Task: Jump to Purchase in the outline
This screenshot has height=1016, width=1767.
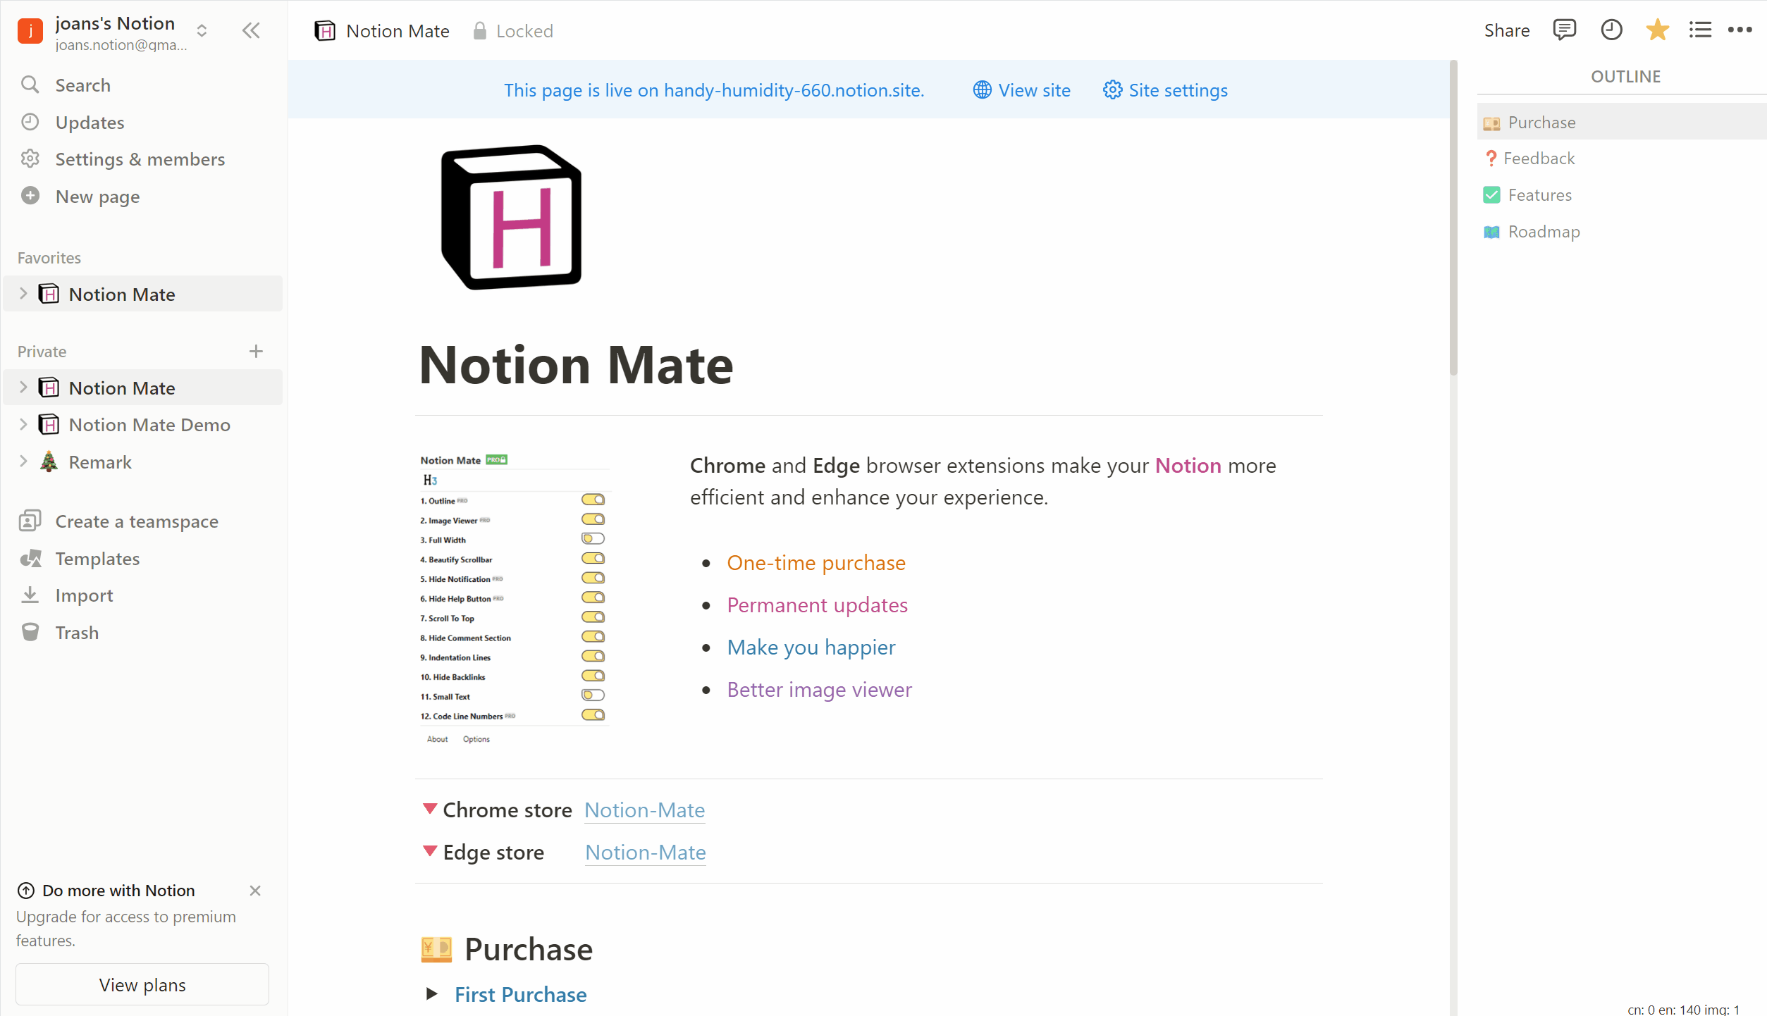Action: pos(1621,122)
